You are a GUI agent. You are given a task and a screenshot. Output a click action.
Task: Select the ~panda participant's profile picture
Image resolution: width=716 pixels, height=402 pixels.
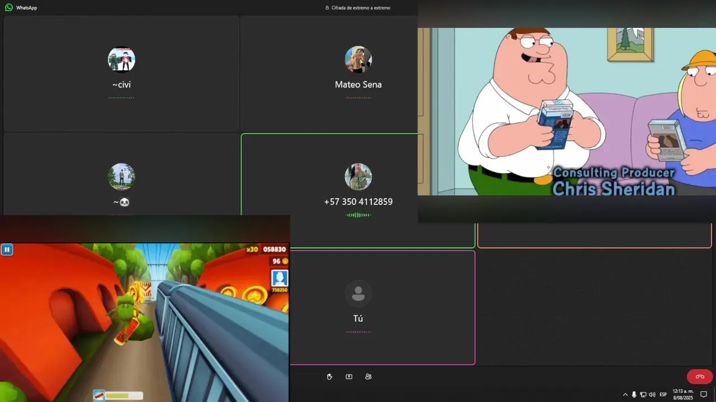(121, 176)
